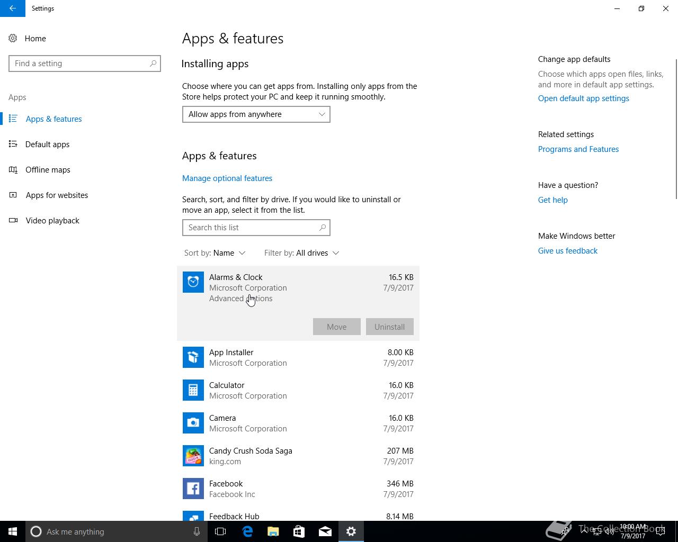Screen dimensions: 678x542
Task: Go to Apps for websites settings
Action: point(85,195)
